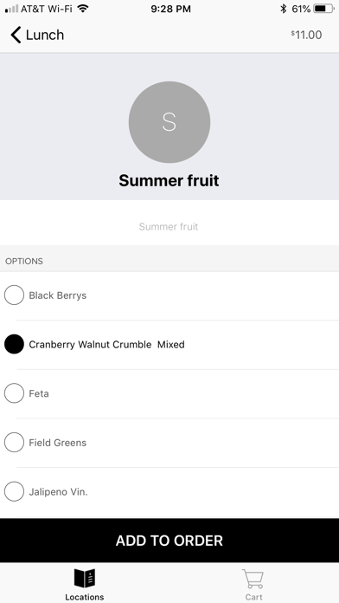Choose the Jalipeno Vin. option
The width and height of the screenshot is (339, 603).
pos(169,492)
